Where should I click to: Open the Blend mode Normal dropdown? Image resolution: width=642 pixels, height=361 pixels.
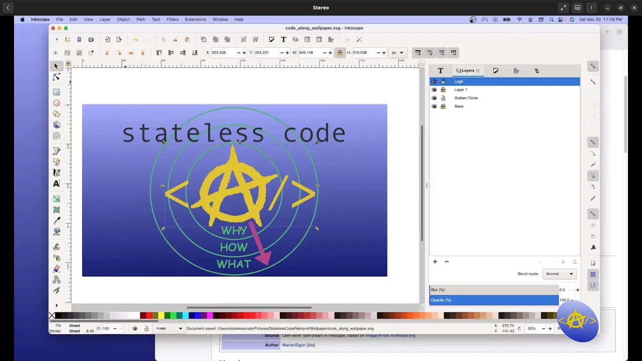(559, 274)
